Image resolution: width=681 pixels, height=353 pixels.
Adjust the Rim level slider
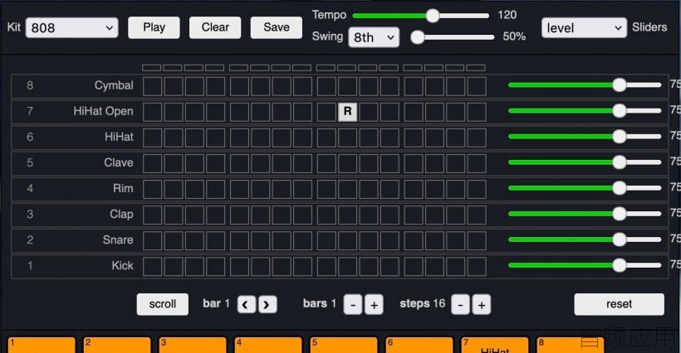(585, 188)
